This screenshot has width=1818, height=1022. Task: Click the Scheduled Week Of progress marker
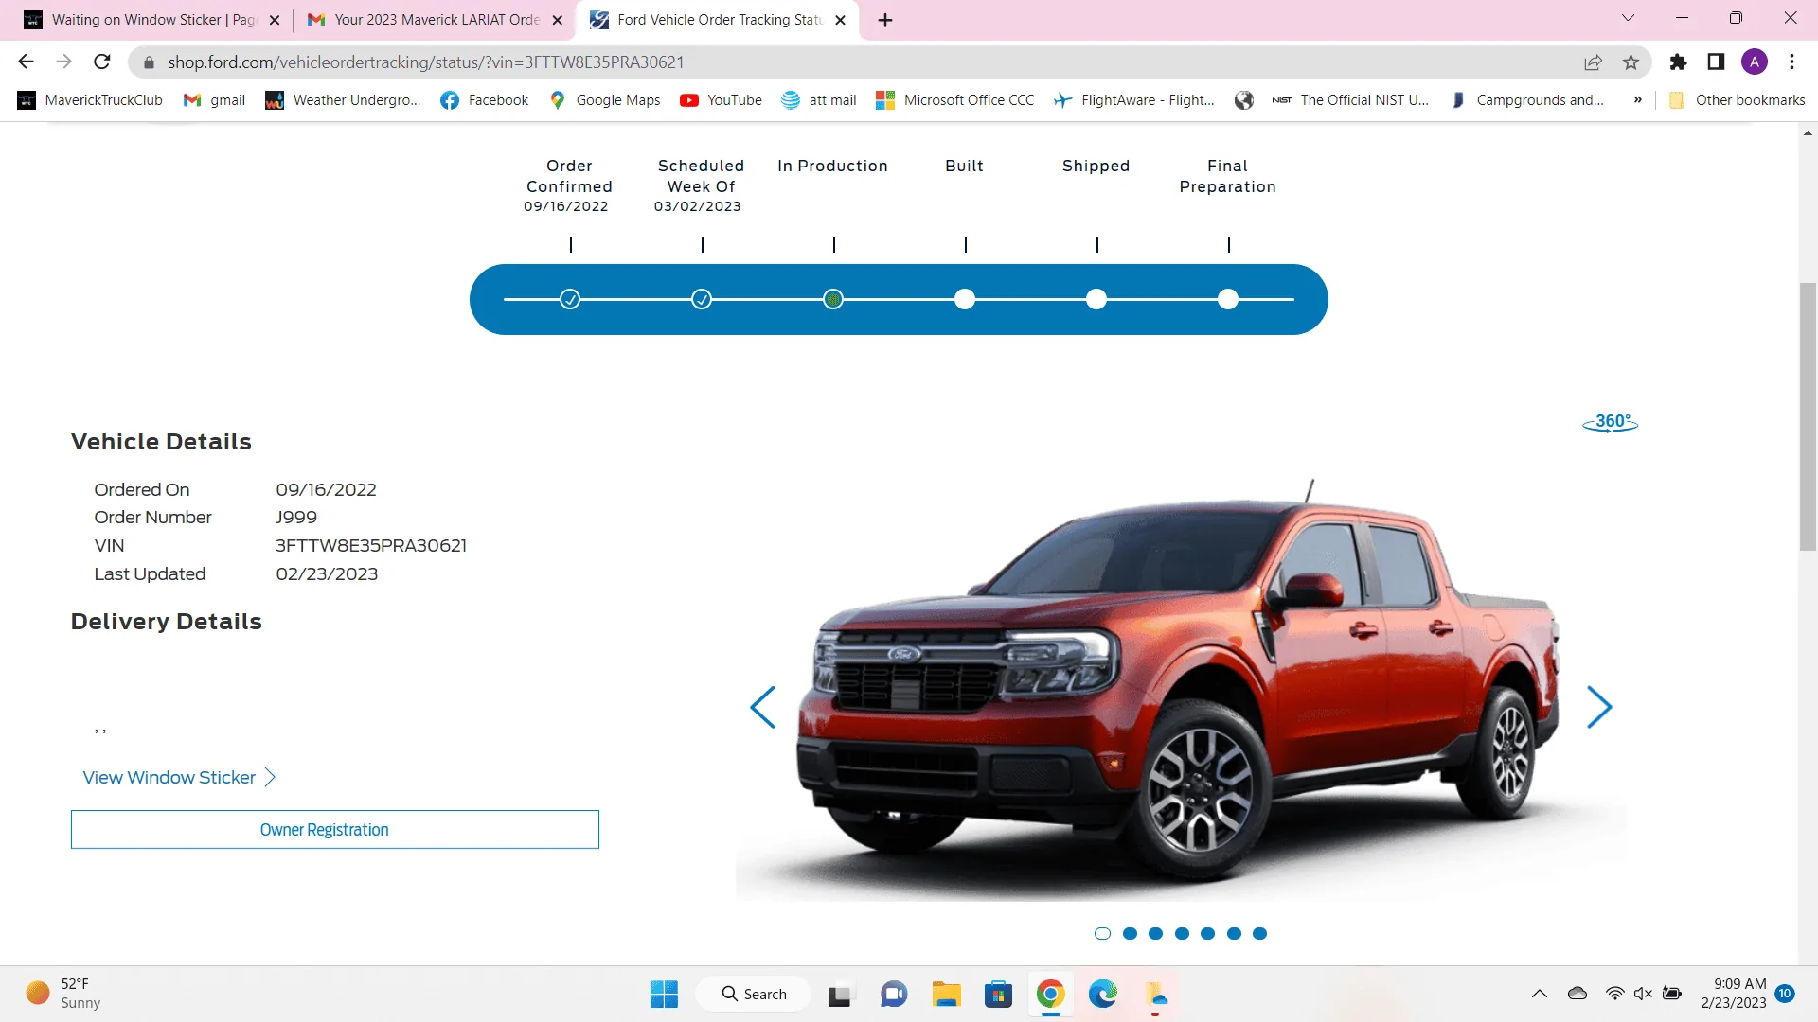coord(702,300)
